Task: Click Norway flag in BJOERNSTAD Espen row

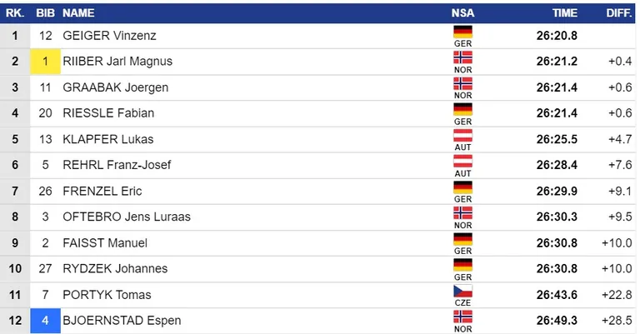Action: pyautogui.click(x=462, y=317)
